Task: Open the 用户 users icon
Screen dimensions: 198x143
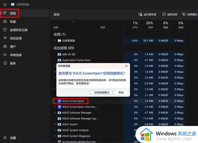Action: pyautogui.click(x=5, y=46)
